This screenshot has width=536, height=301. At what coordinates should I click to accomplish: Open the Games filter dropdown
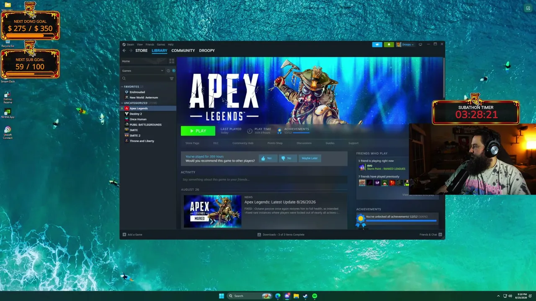point(142,71)
